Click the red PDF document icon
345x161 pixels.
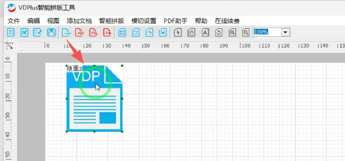coord(80,33)
